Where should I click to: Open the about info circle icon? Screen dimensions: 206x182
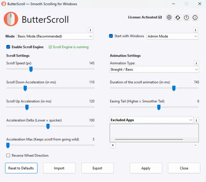coord(195,18)
